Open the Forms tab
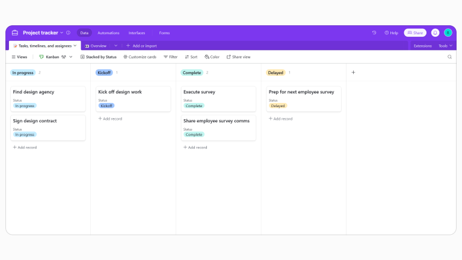 pos(164,32)
